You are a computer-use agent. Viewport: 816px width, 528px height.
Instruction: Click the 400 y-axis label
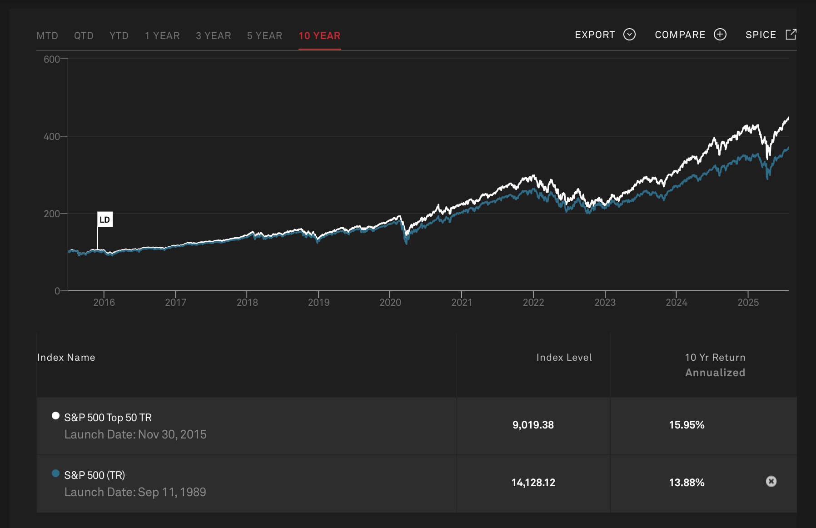coord(51,136)
